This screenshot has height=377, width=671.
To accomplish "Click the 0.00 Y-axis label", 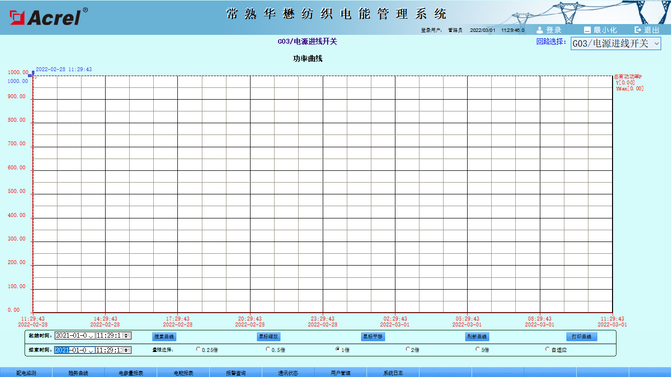I will pyautogui.click(x=14, y=310).
